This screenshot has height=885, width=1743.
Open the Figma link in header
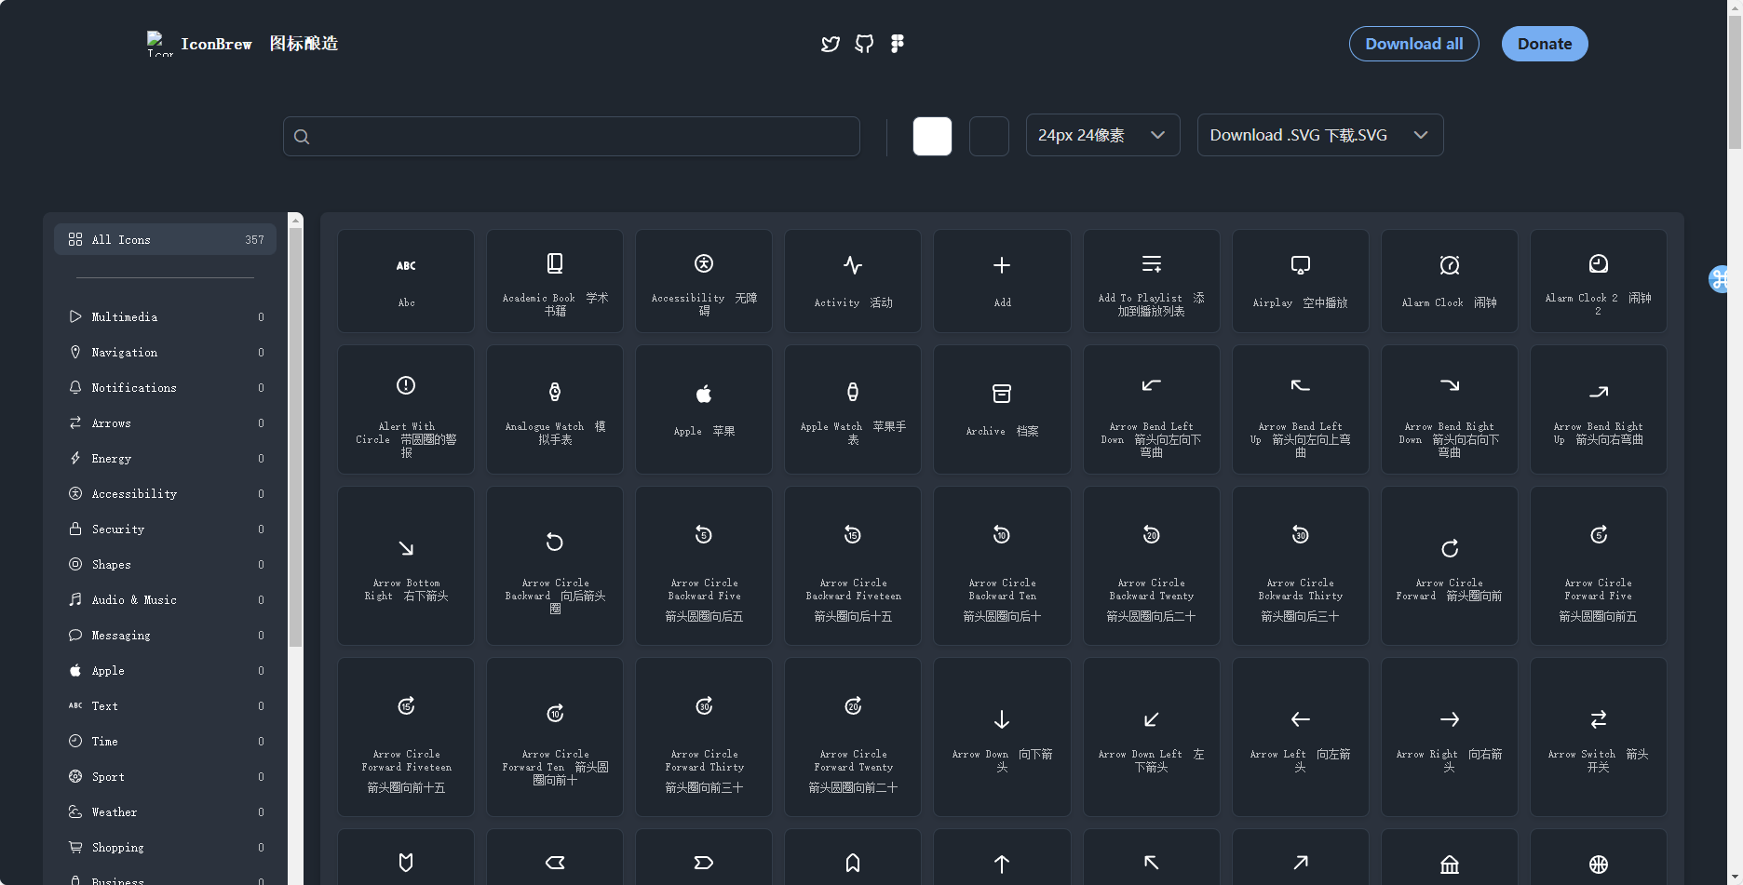[x=898, y=44]
